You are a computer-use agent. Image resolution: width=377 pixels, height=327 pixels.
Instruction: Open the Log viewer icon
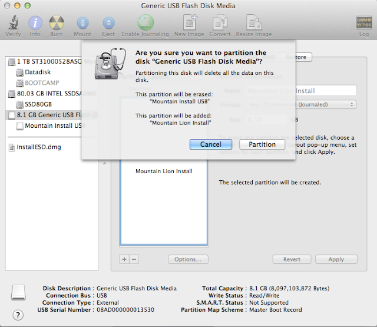[364, 22]
